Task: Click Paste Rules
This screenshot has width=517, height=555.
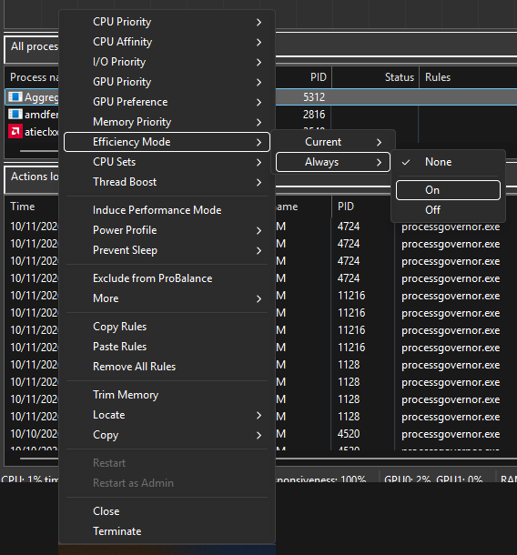Action: [167, 347]
